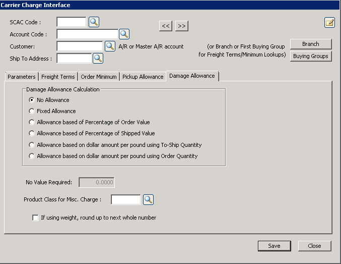341x264 pixels.
Task: Click into the SCAC Code input field
Action: pos(72,22)
